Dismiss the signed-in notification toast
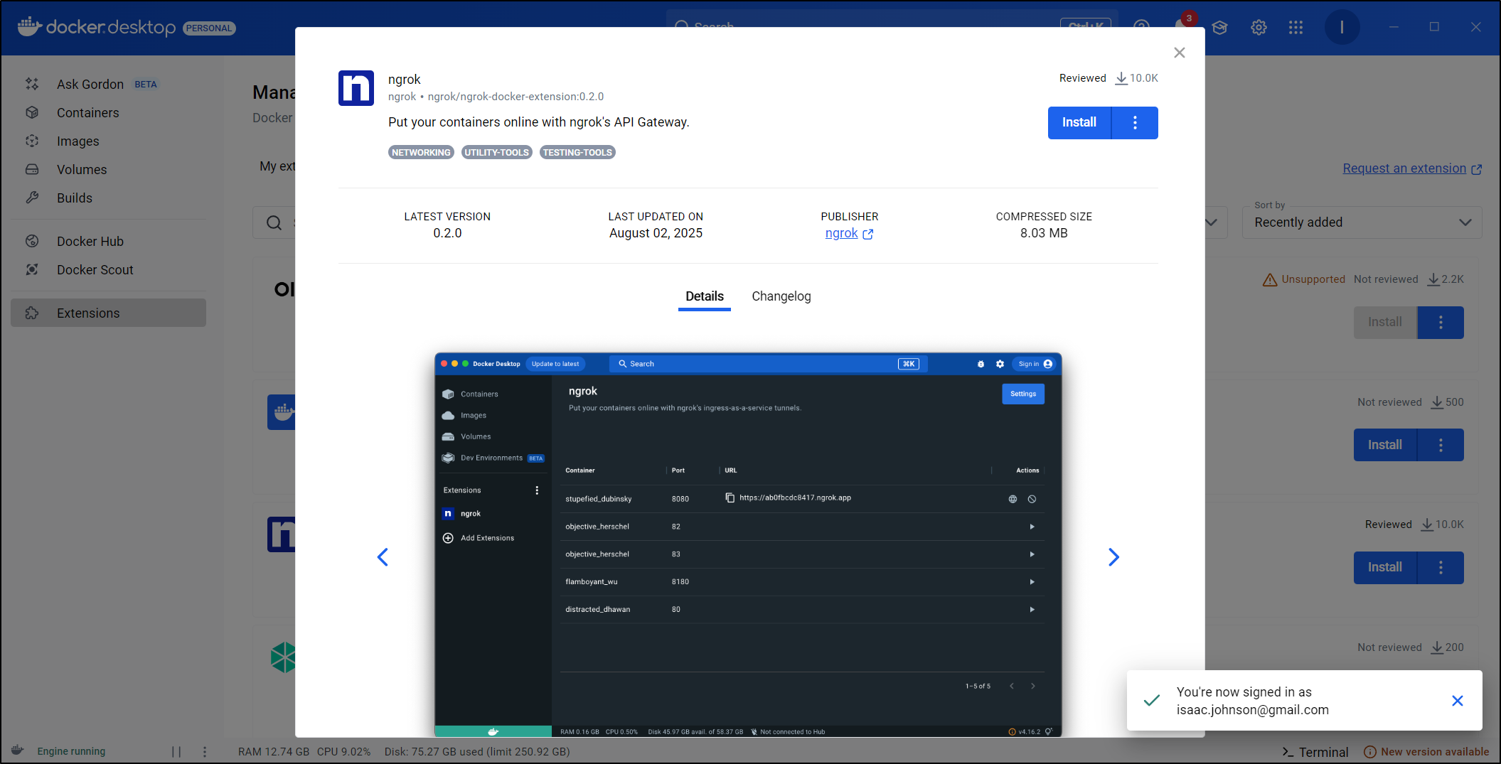Image resolution: width=1501 pixels, height=764 pixels. click(x=1457, y=701)
